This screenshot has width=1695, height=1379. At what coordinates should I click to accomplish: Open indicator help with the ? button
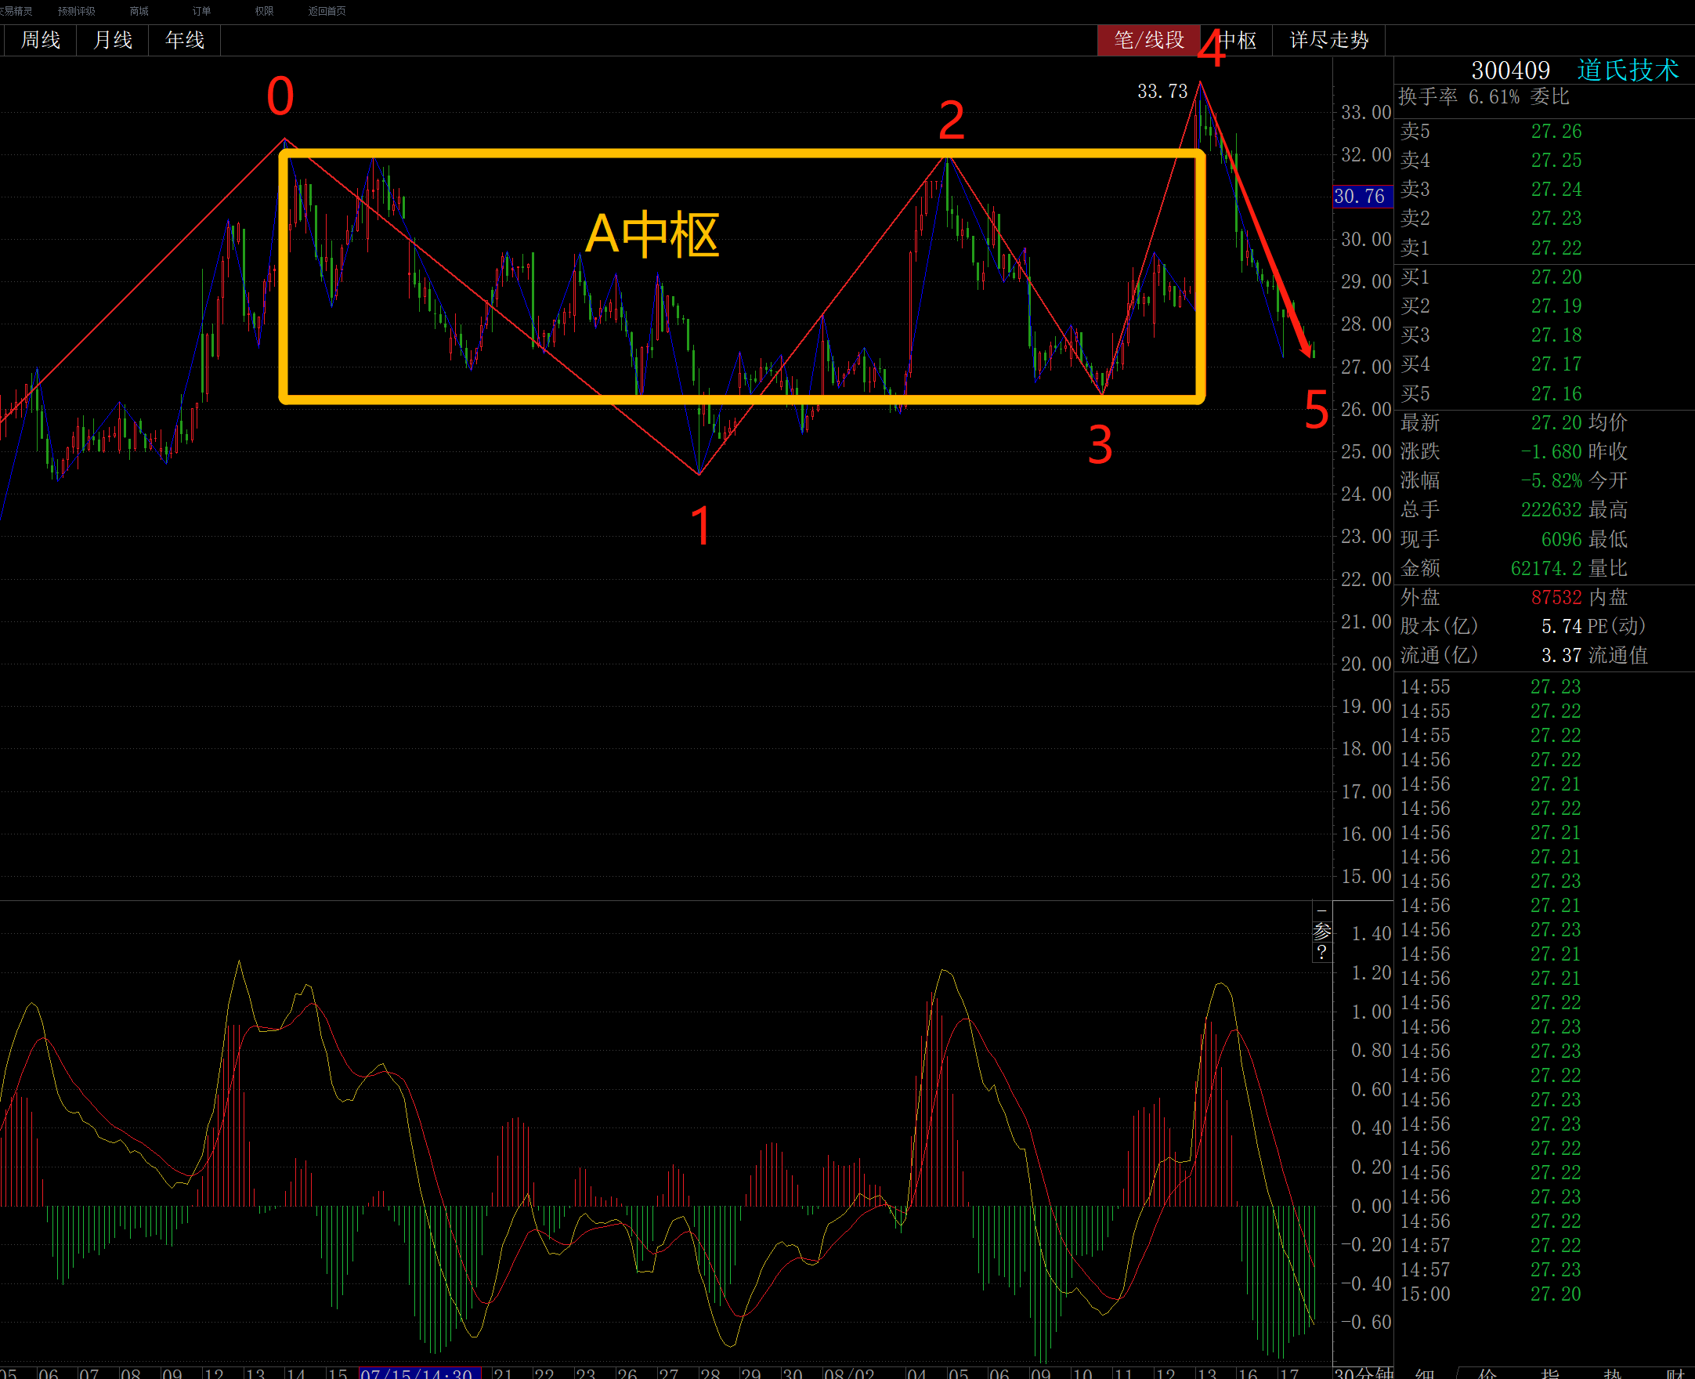click(x=1321, y=952)
